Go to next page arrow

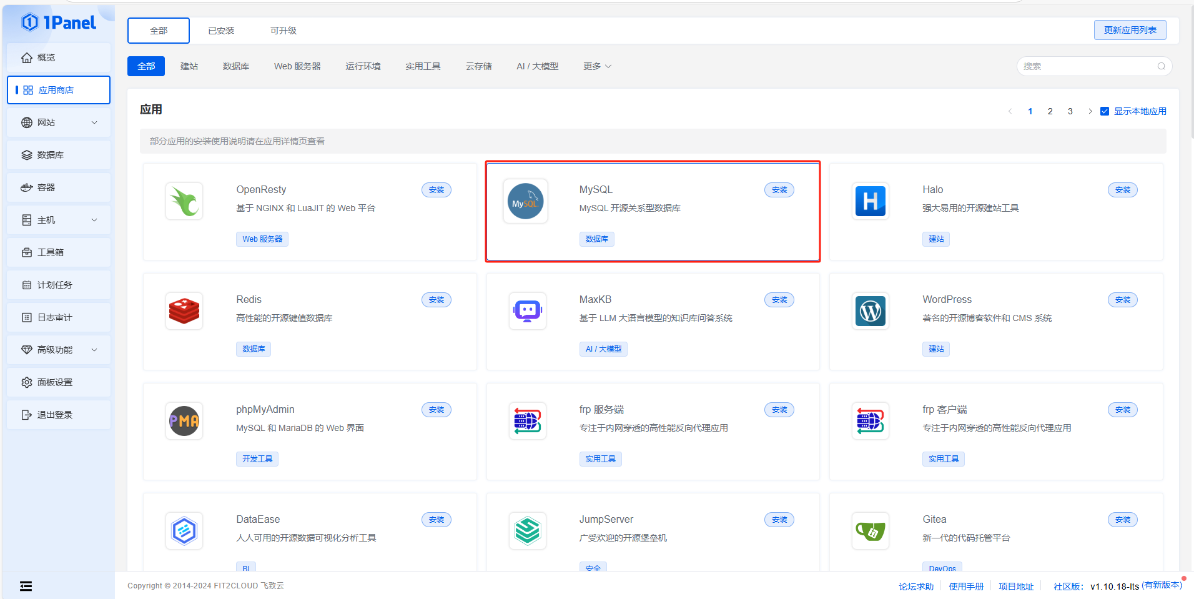click(x=1090, y=111)
